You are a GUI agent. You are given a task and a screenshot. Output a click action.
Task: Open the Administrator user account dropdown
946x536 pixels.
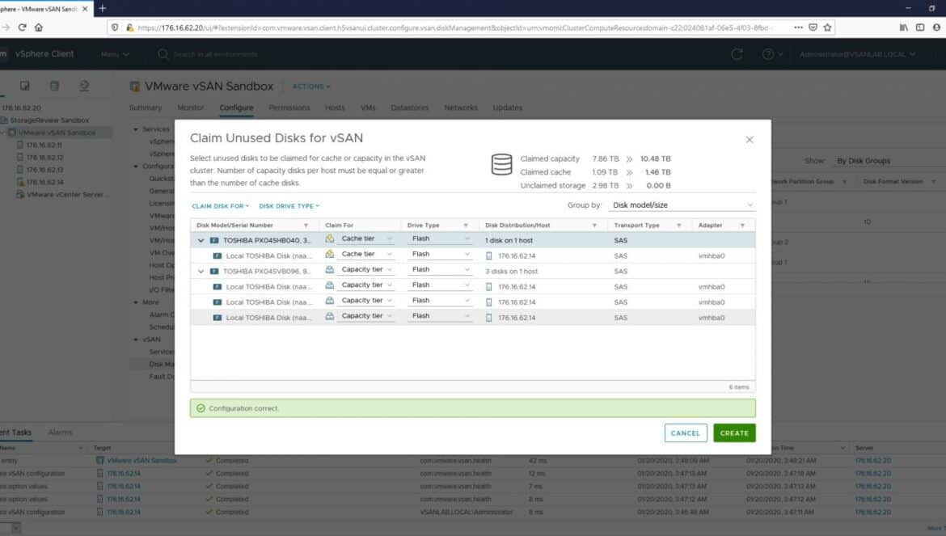[x=857, y=54]
